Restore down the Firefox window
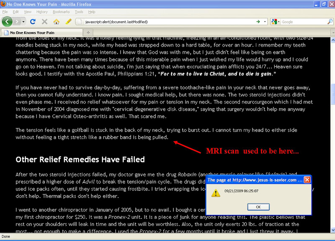This screenshot has height=241, width=335. pyautogui.click(x=324, y=4)
